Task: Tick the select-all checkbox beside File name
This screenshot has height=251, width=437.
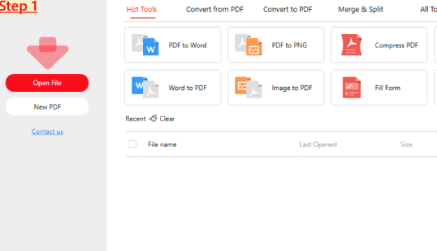Action: 133,144
